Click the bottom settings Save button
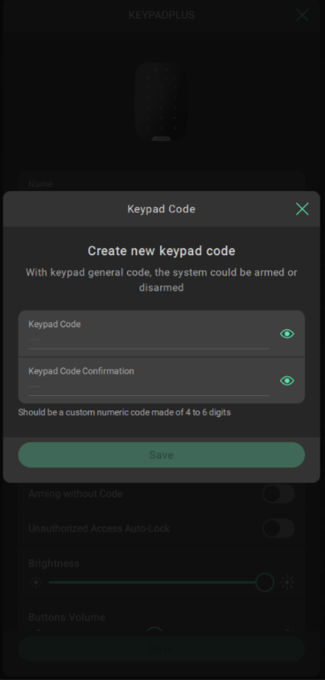325x680 pixels. [161, 649]
